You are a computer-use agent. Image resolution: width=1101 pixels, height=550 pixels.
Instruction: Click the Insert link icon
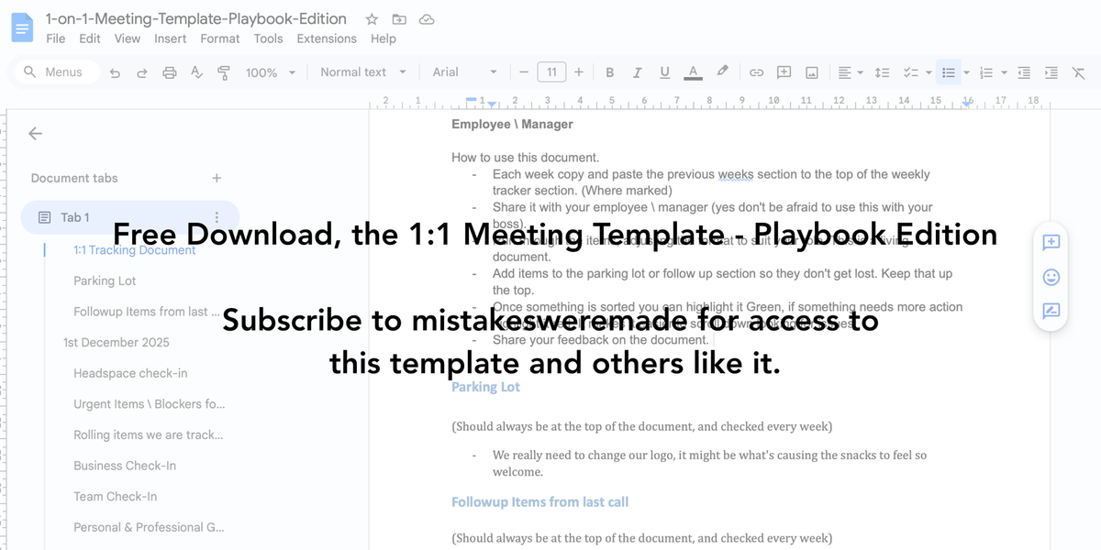tap(756, 71)
